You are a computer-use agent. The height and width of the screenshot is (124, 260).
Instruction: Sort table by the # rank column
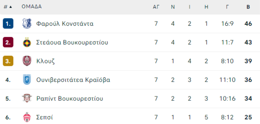[8, 7]
